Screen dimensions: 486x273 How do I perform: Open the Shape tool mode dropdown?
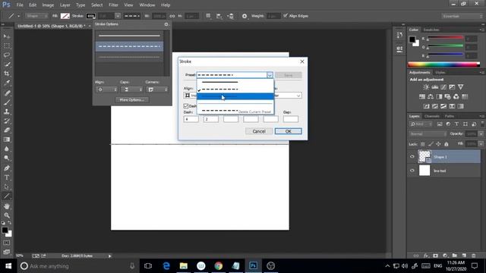click(36, 16)
